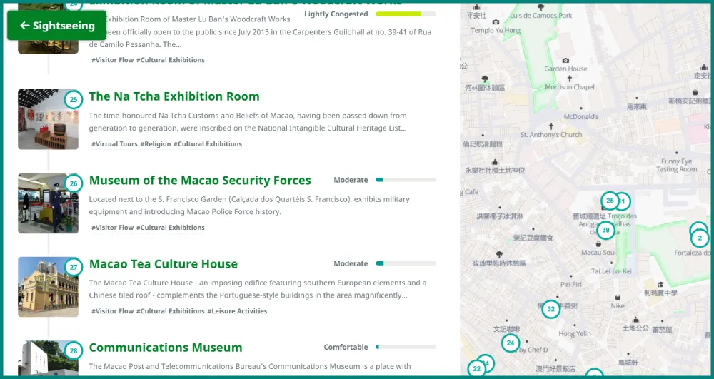
Task: Click McDonald's label on map
Action: (581, 116)
